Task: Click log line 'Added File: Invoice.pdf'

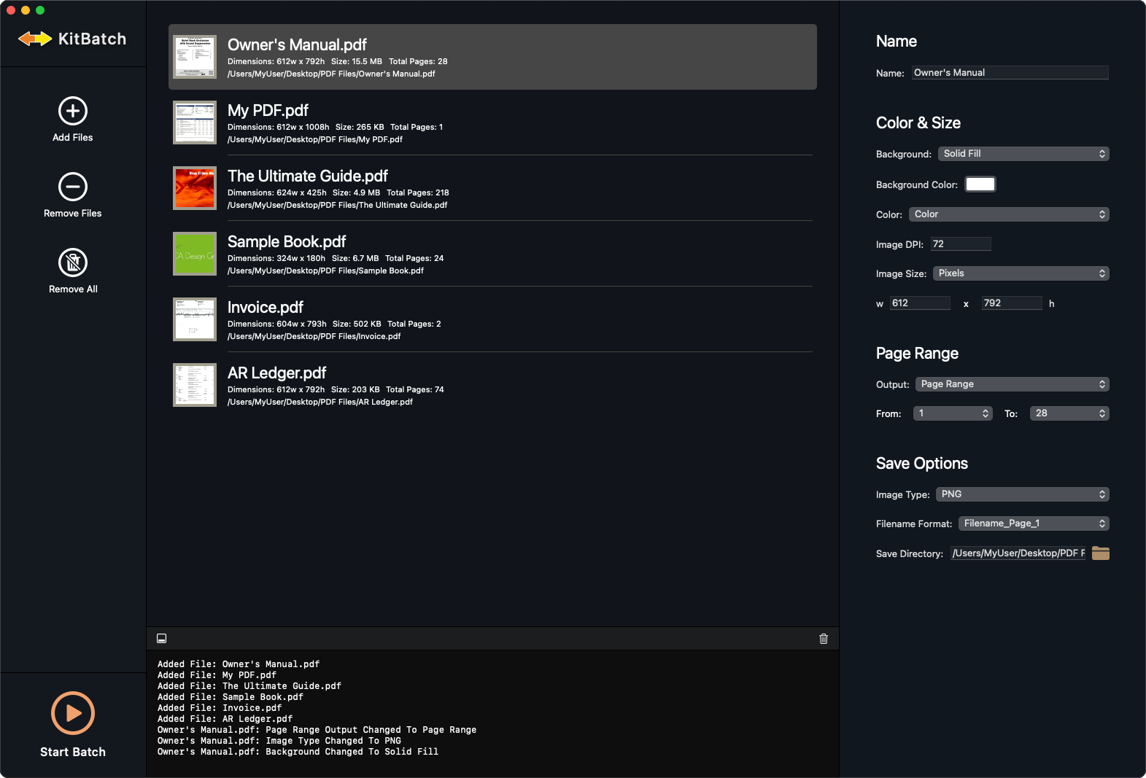Action: [220, 708]
